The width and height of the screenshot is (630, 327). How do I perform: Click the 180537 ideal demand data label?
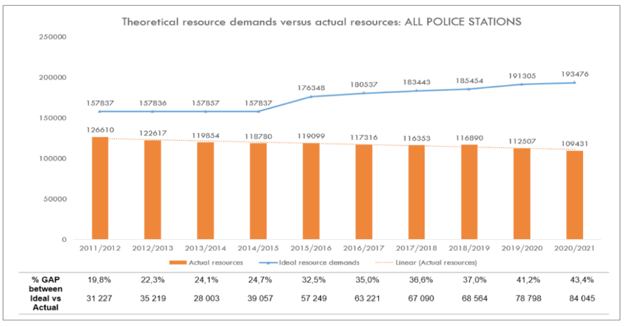[x=363, y=84]
